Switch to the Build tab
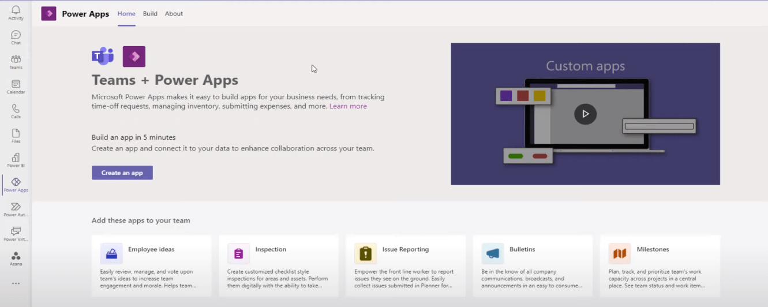The width and height of the screenshot is (768, 307). 150,14
